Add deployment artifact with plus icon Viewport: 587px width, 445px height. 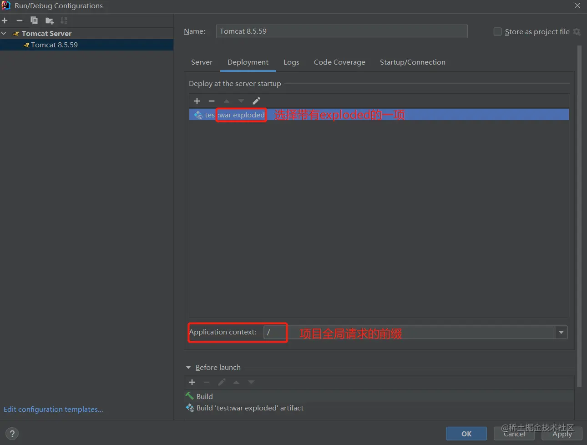197,101
